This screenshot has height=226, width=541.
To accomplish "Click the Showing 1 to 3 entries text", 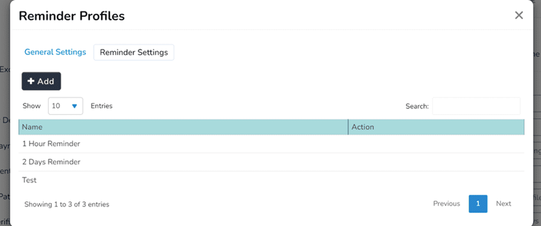I will pos(67,204).
